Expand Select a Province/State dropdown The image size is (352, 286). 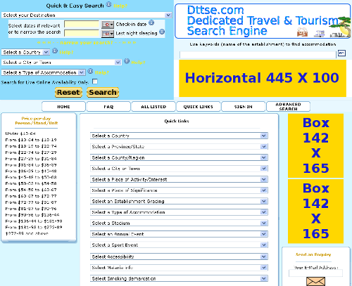pyautogui.click(x=179, y=147)
